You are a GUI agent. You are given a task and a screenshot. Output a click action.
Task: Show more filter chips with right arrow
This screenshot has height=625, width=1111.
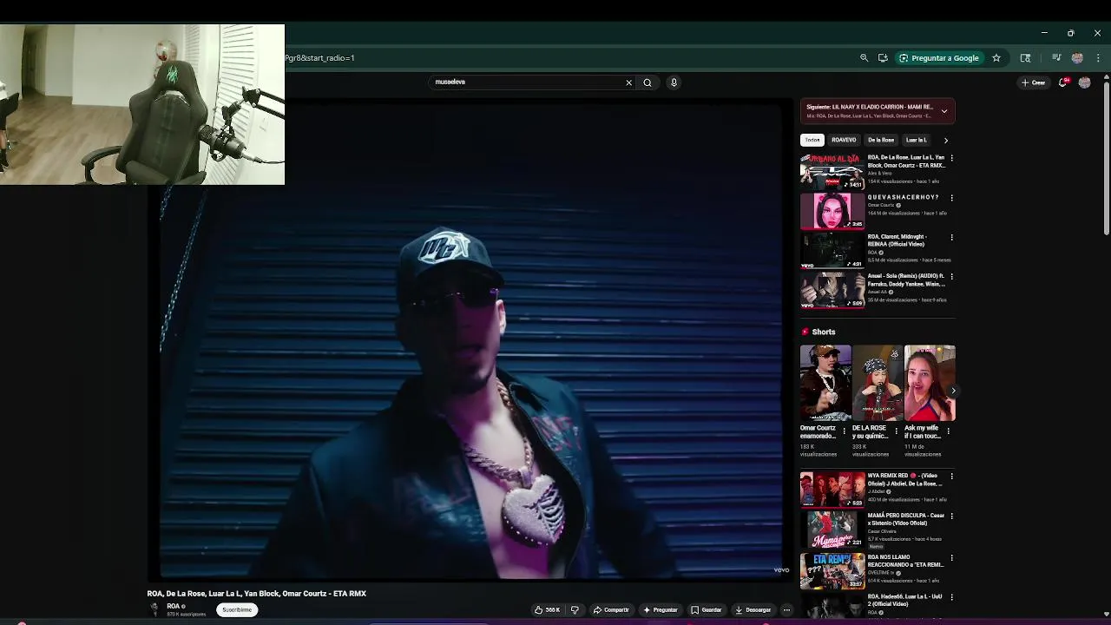(945, 140)
